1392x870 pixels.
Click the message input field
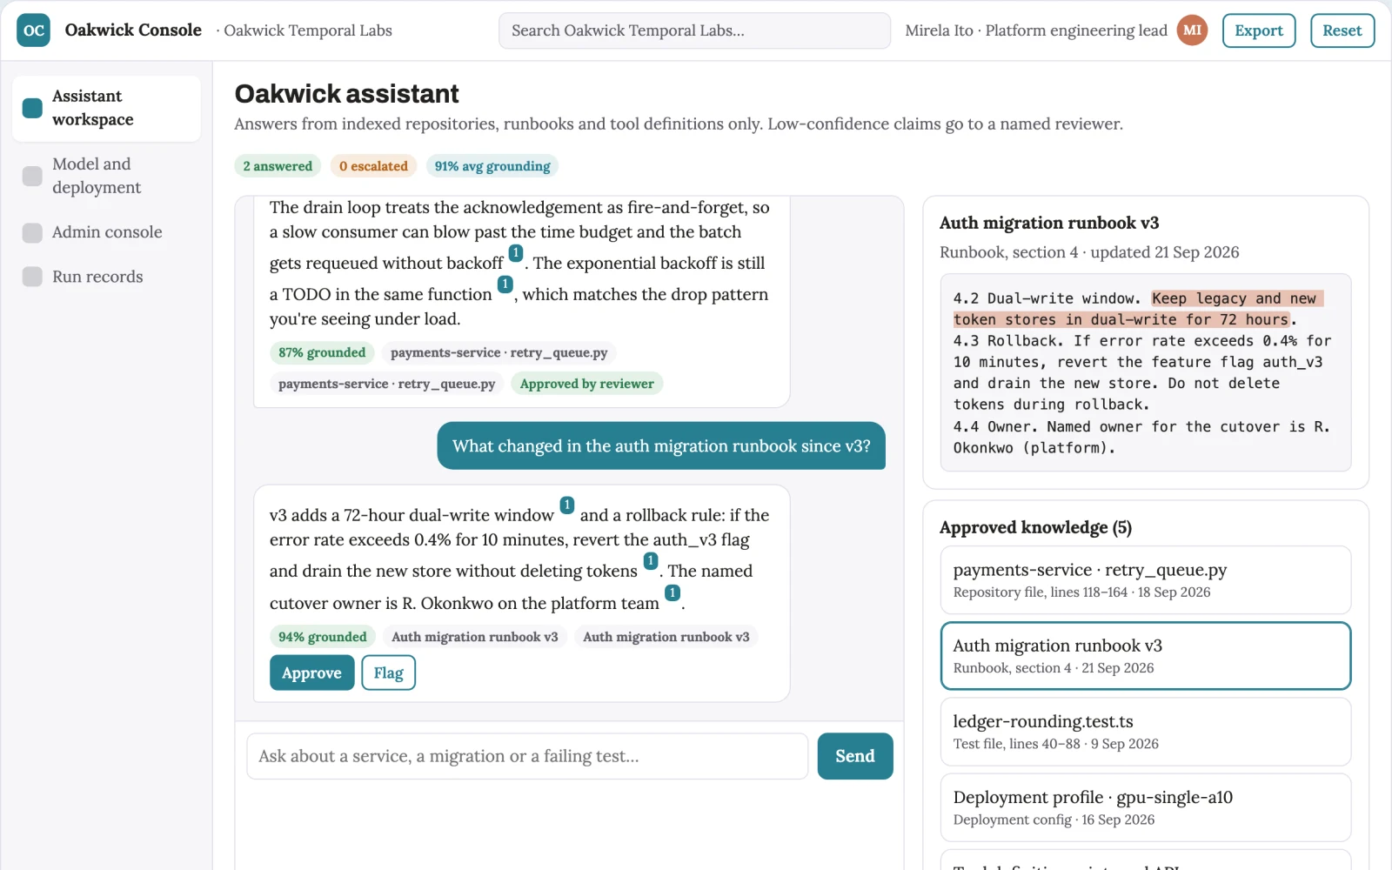click(527, 756)
